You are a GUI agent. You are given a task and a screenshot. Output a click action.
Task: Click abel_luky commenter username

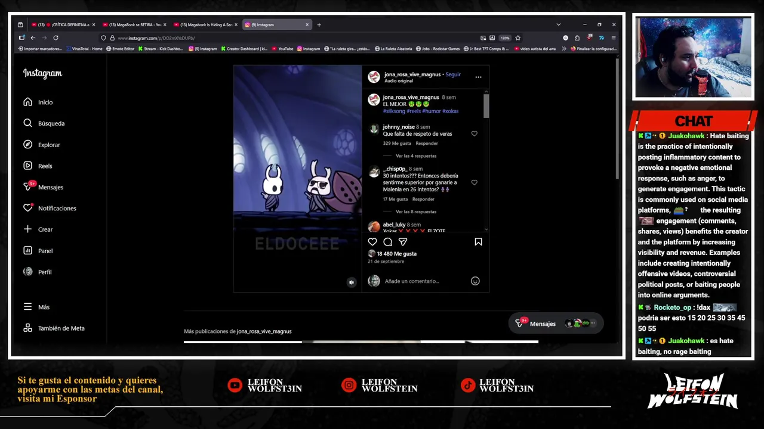click(394, 225)
